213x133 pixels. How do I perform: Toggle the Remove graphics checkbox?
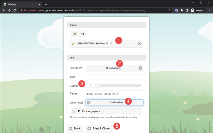pos(74,111)
